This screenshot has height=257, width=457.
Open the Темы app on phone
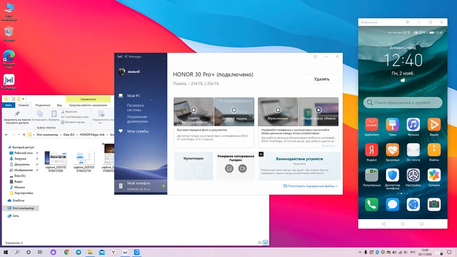[392, 125]
